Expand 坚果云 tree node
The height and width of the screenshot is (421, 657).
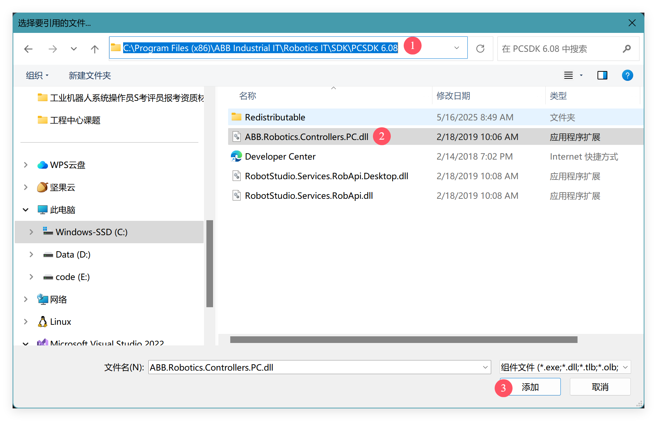(x=26, y=187)
